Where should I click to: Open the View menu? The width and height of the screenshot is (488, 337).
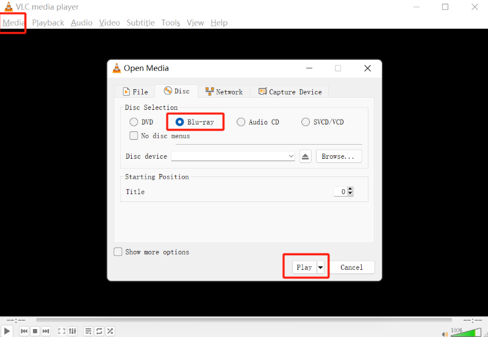tap(195, 23)
